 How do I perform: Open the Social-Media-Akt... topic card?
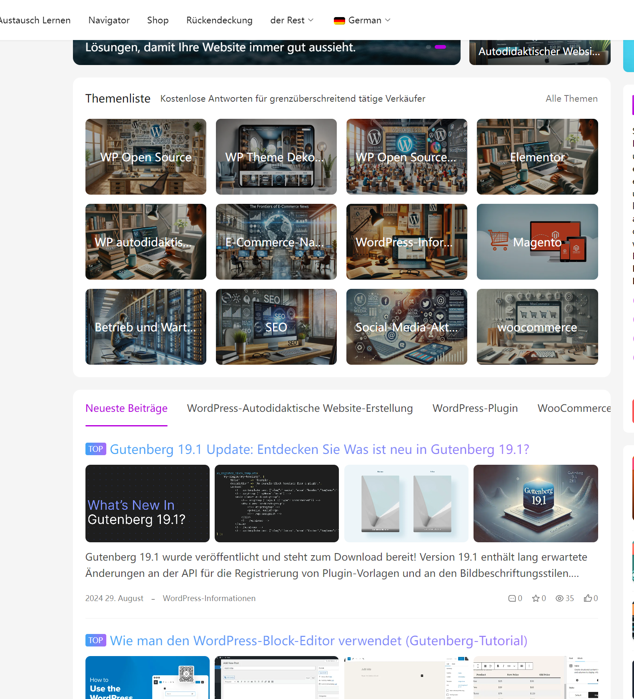coord(407,327)
